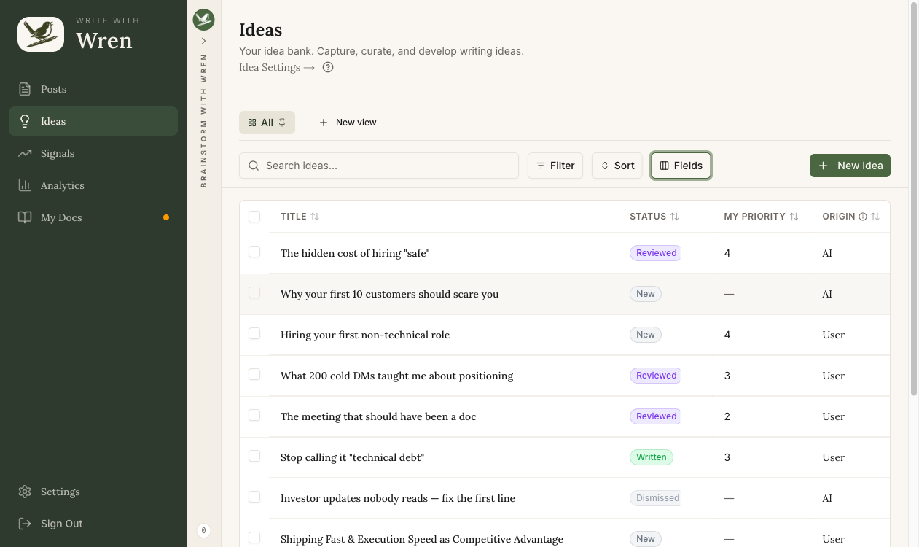Open Settings in the sidebar
919x547 pixels.
(x=93, y=492)
